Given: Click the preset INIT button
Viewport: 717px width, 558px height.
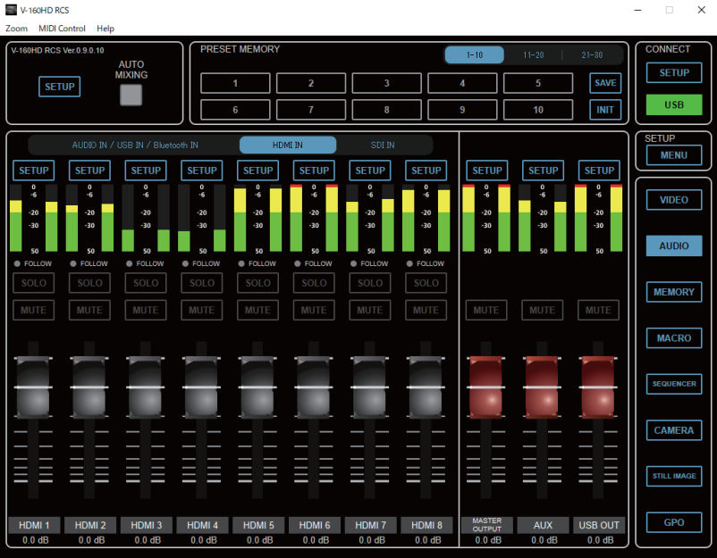Looking at the screenshot, I should point(605,110).
